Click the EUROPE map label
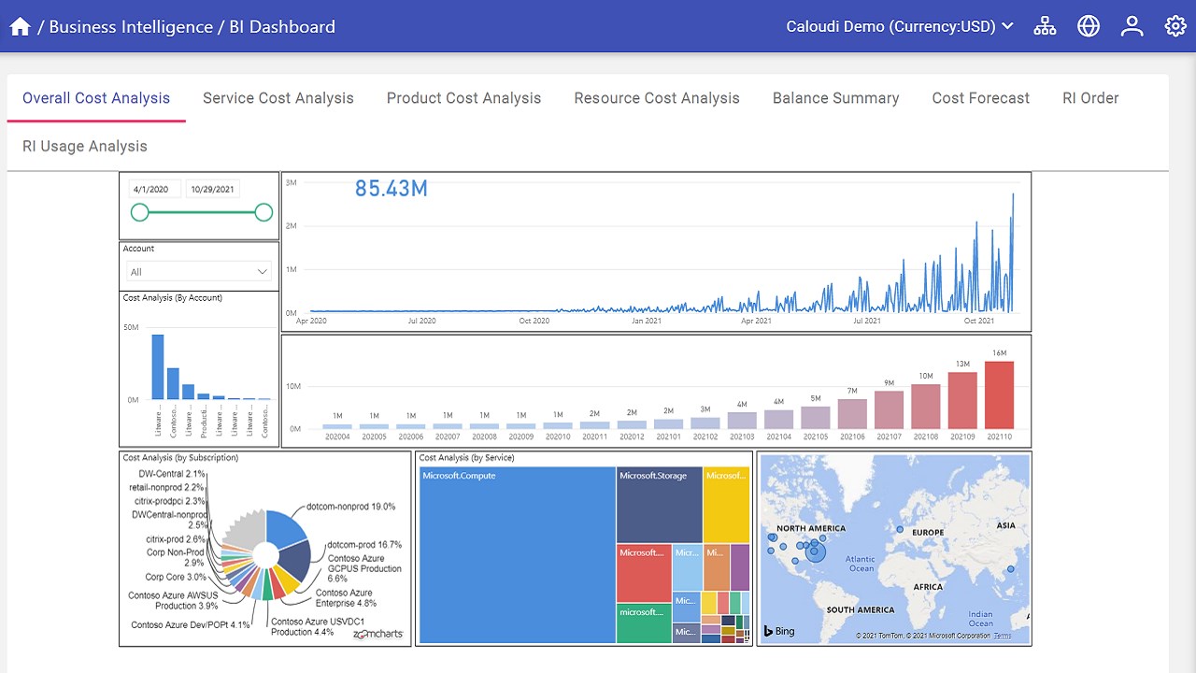This screenshot has height=673, width=1196. pos(928,532)
